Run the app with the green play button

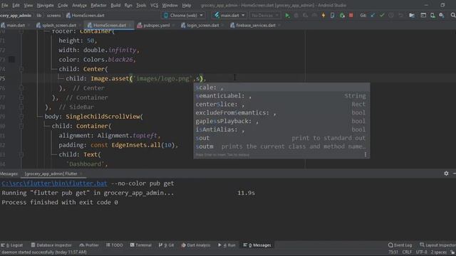pos(287,16)
